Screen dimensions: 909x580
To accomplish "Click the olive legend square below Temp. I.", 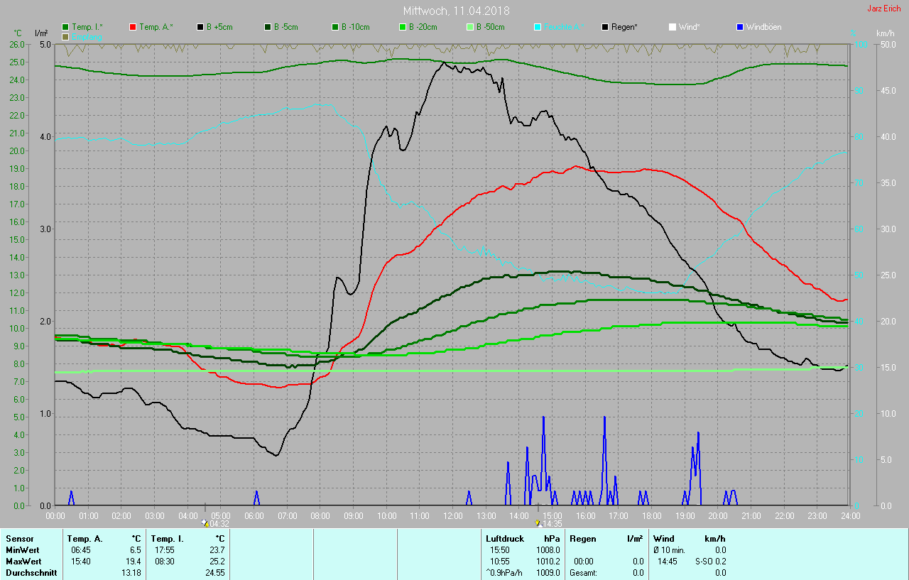I will (x=66, y=36).
